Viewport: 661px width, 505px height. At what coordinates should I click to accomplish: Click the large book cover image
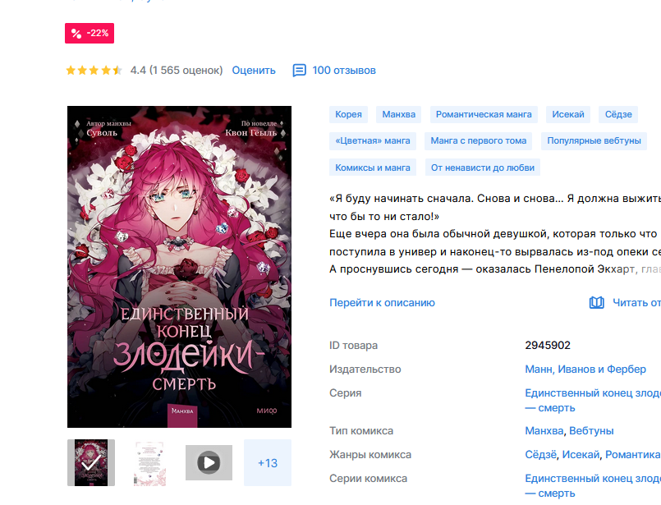coord(179,267)
